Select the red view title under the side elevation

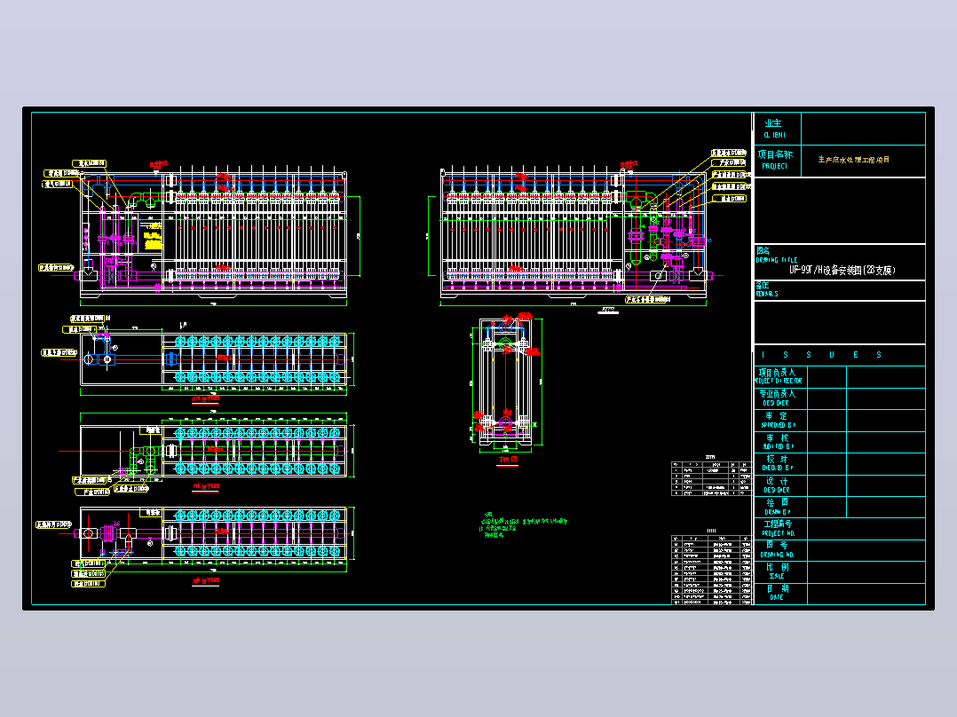tap(508, 460)
